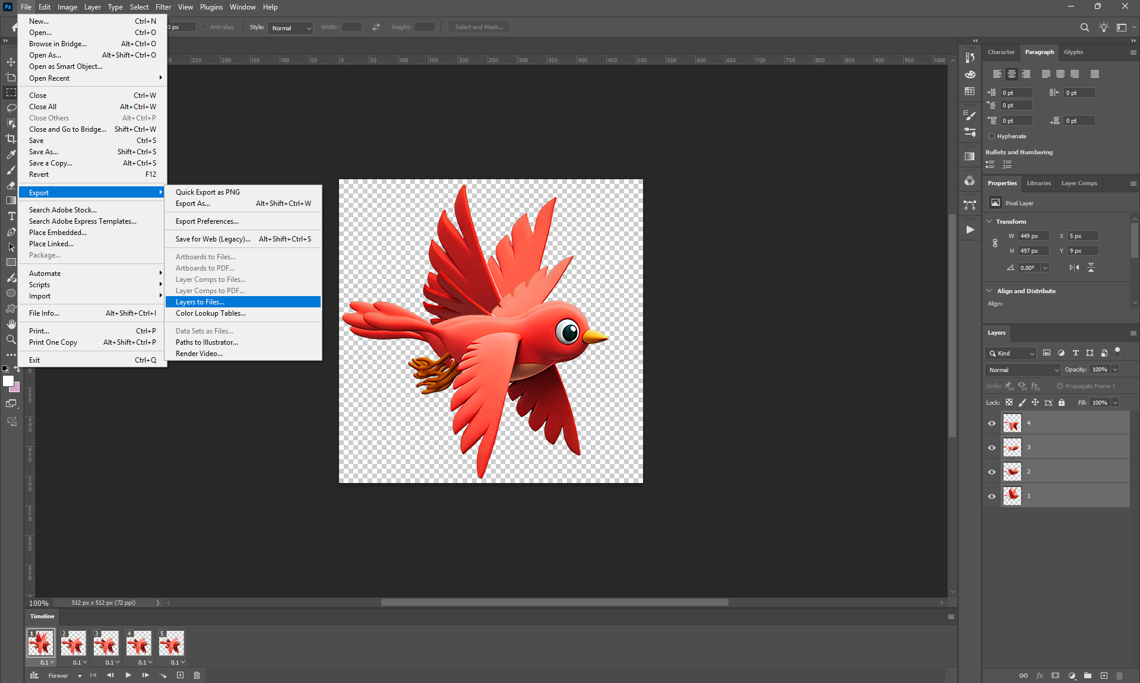The height and width of the screenshot is (683, 1140).
Task: Enable the Hyphenate checkbox
Action: tap(992, 136)
